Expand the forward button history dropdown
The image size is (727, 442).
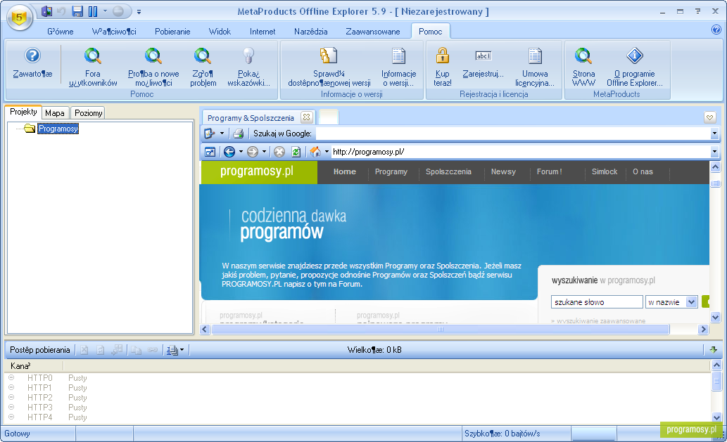pyautogui.click(x=265, y=152)
